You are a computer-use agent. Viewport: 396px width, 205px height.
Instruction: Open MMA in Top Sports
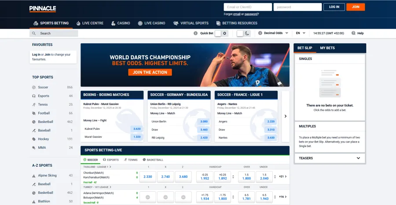tap(42, 148)
